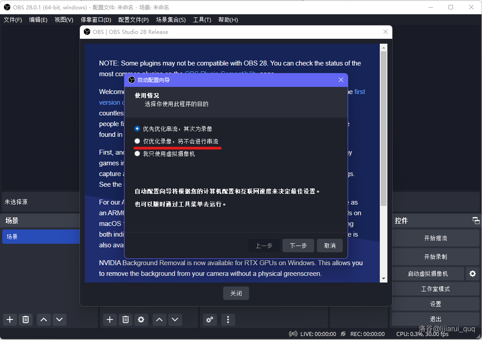Viewport: 482px width, 340px height.
Task: Select 场景 item in scenes list
Action: [41, 237]
